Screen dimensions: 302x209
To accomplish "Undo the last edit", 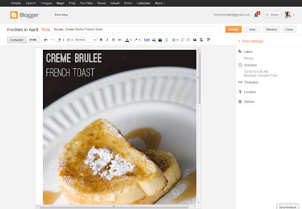I will pyautogui.click(x=46, y=40).
